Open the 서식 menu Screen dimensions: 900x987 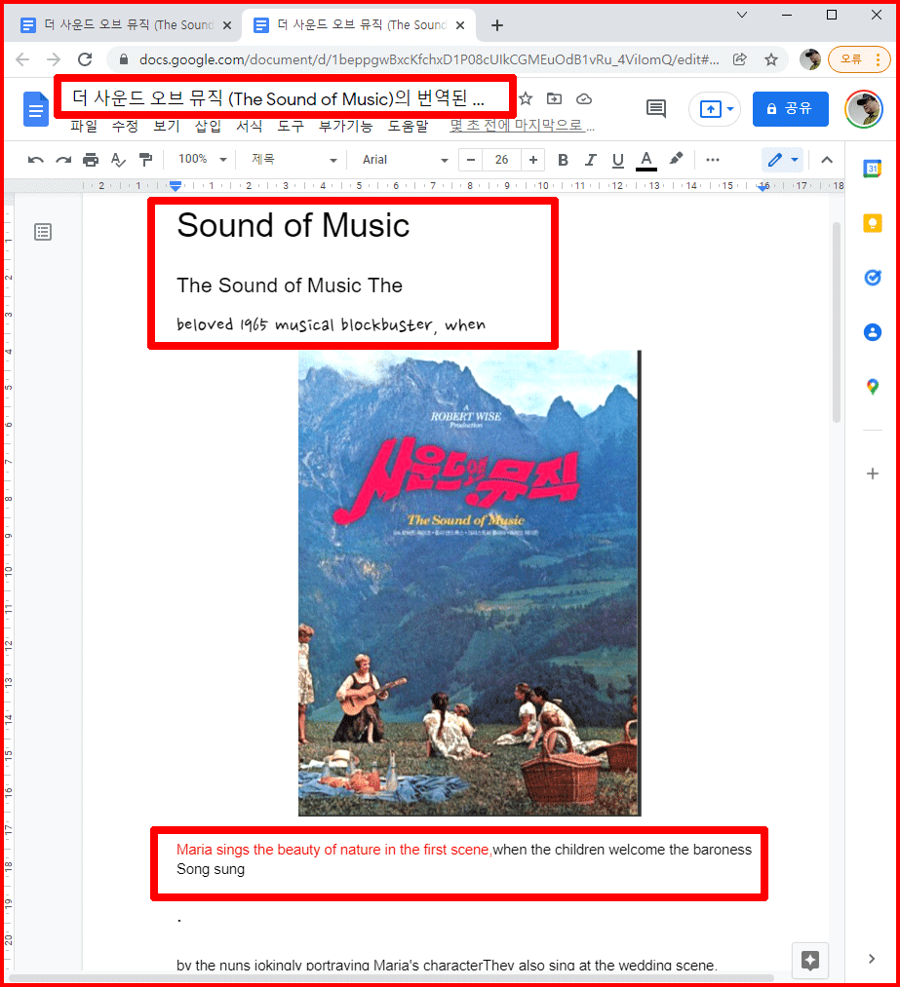[x=250, y=126]
